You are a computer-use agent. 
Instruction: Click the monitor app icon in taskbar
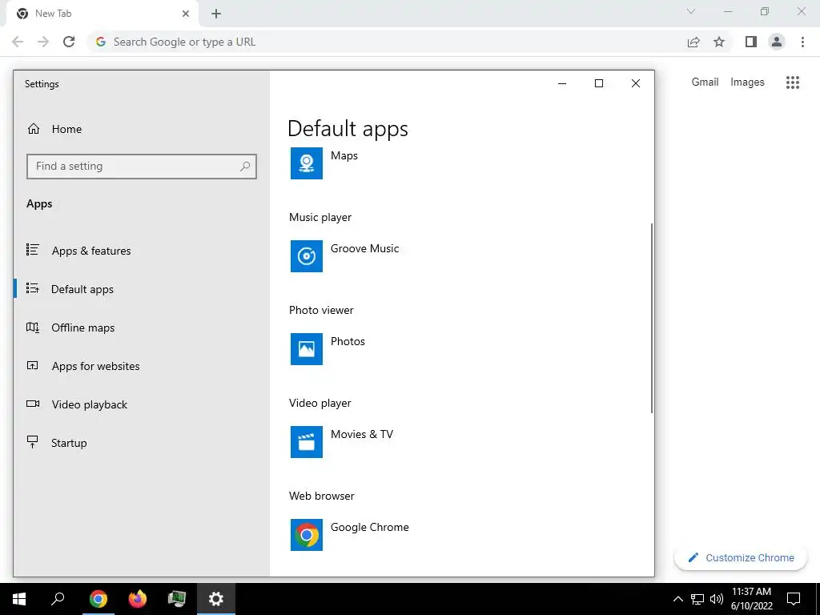177,599
